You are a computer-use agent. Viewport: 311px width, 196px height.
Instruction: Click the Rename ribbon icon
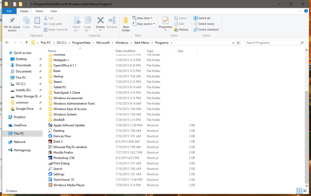pyautogui.click(x=112, y=20)
